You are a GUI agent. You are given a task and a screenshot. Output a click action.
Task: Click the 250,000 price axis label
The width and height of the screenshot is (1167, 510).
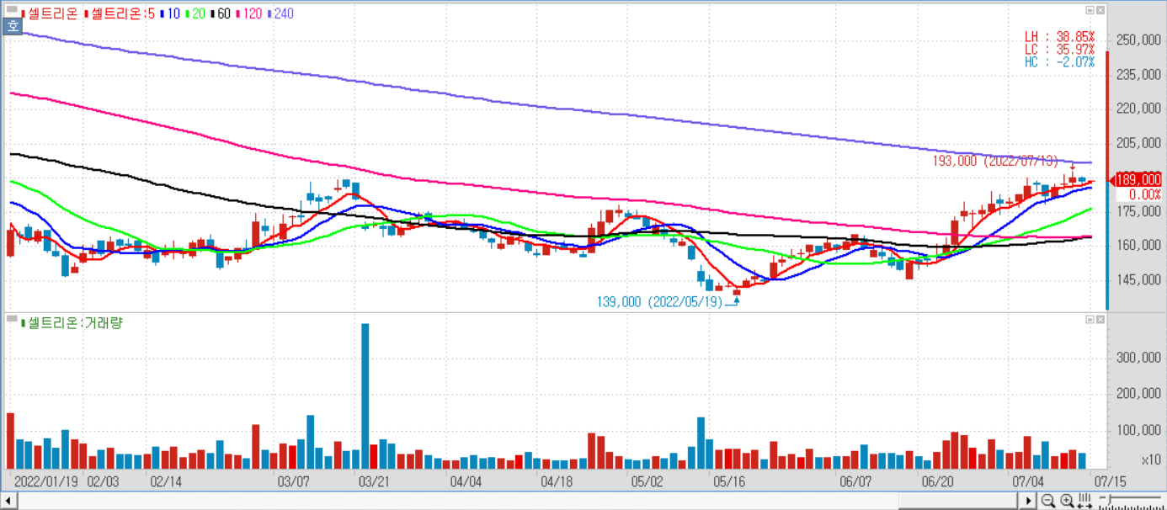[1138, 40]
